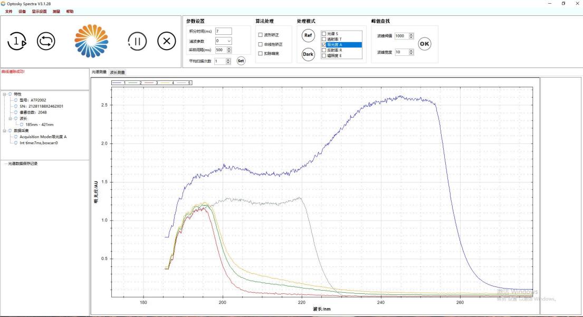Image resolution: width=583 pixels, height=317 pixels.
Task: Enable the 非线性矫正 checkbox
Action: point(260,44)
